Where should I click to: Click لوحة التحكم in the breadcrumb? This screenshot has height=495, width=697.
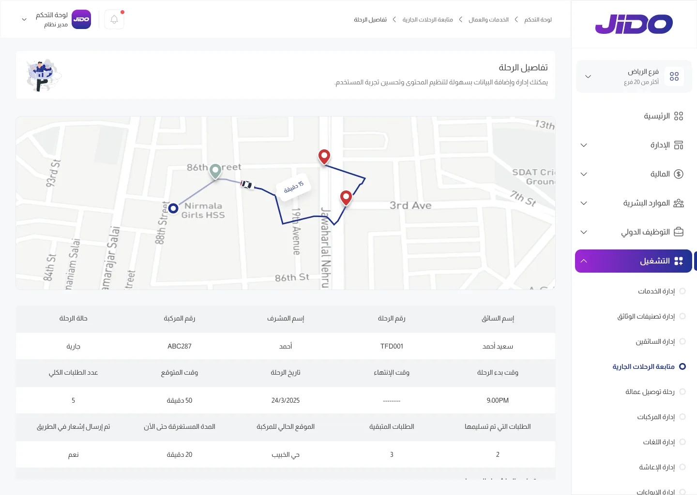pos(538,19)
